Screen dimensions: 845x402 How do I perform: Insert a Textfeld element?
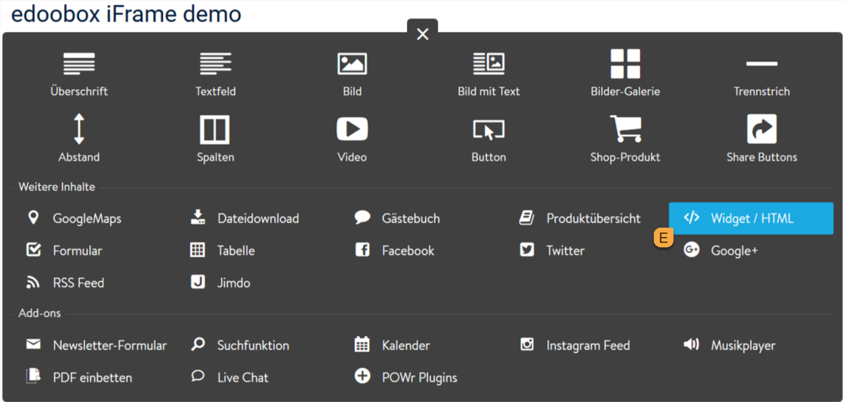[x=215, y=72]
